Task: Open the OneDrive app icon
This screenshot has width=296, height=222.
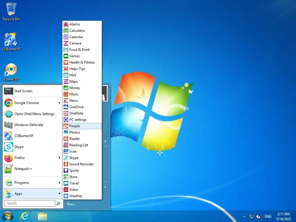Action: [66, 107]
